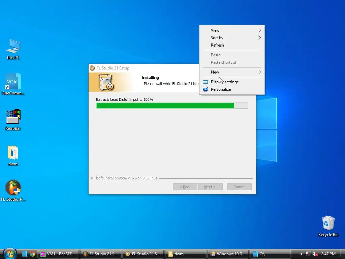Click the Back button in the installer

coord(185,187)
